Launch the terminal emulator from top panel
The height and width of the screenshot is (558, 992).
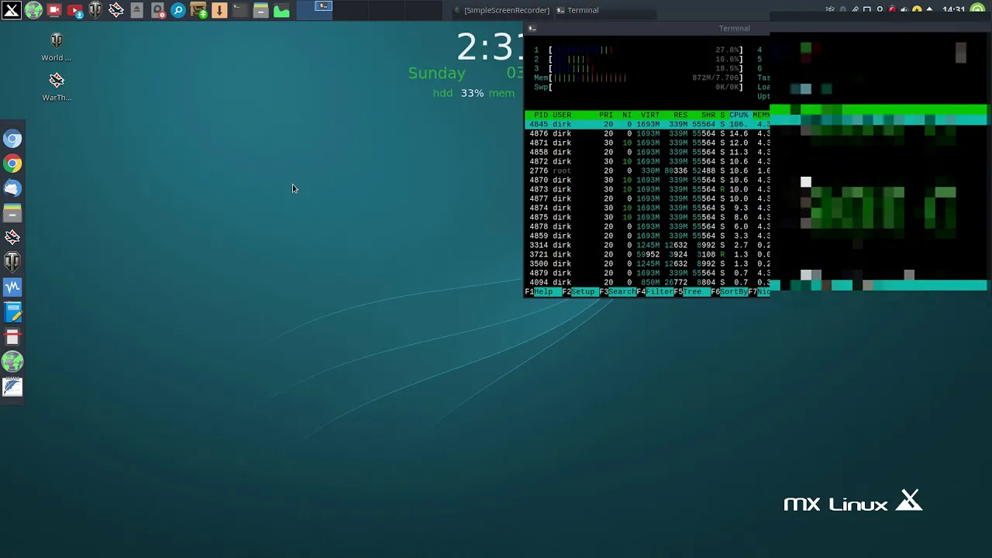pos(239,10)
